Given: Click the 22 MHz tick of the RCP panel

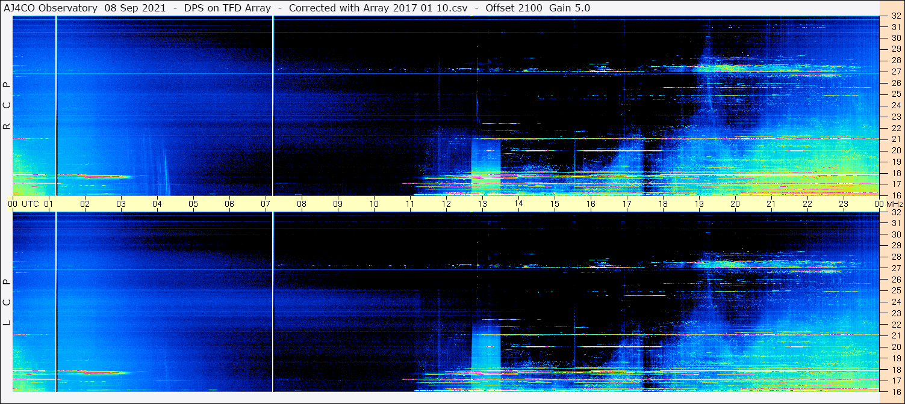Looking at the screenshot, I should (895, 128).
